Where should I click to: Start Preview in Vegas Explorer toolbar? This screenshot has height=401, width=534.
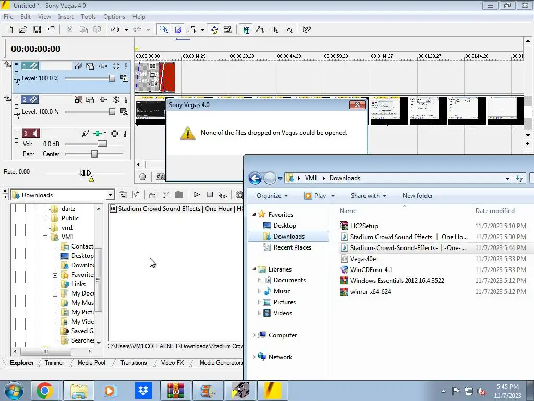197,195
